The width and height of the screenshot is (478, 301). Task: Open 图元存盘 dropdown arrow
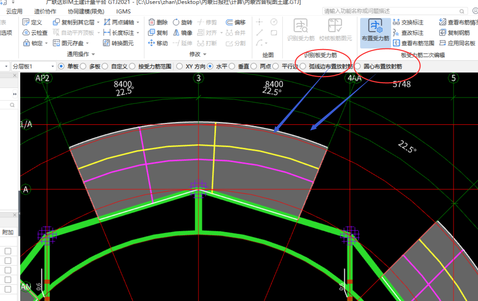point(87,43)
